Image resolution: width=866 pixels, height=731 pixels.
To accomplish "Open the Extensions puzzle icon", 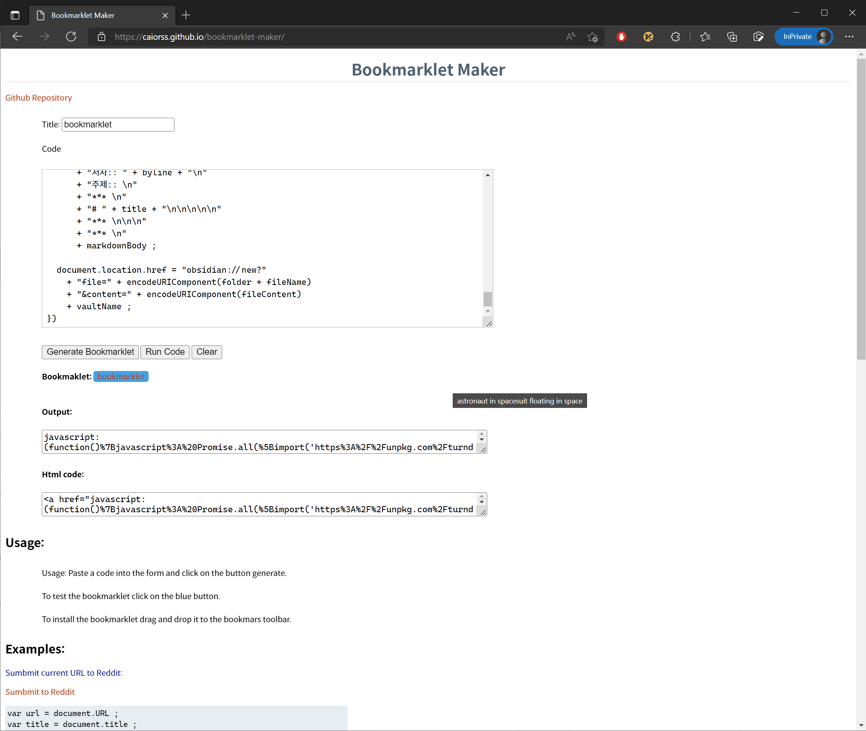I will click(675, 37).
